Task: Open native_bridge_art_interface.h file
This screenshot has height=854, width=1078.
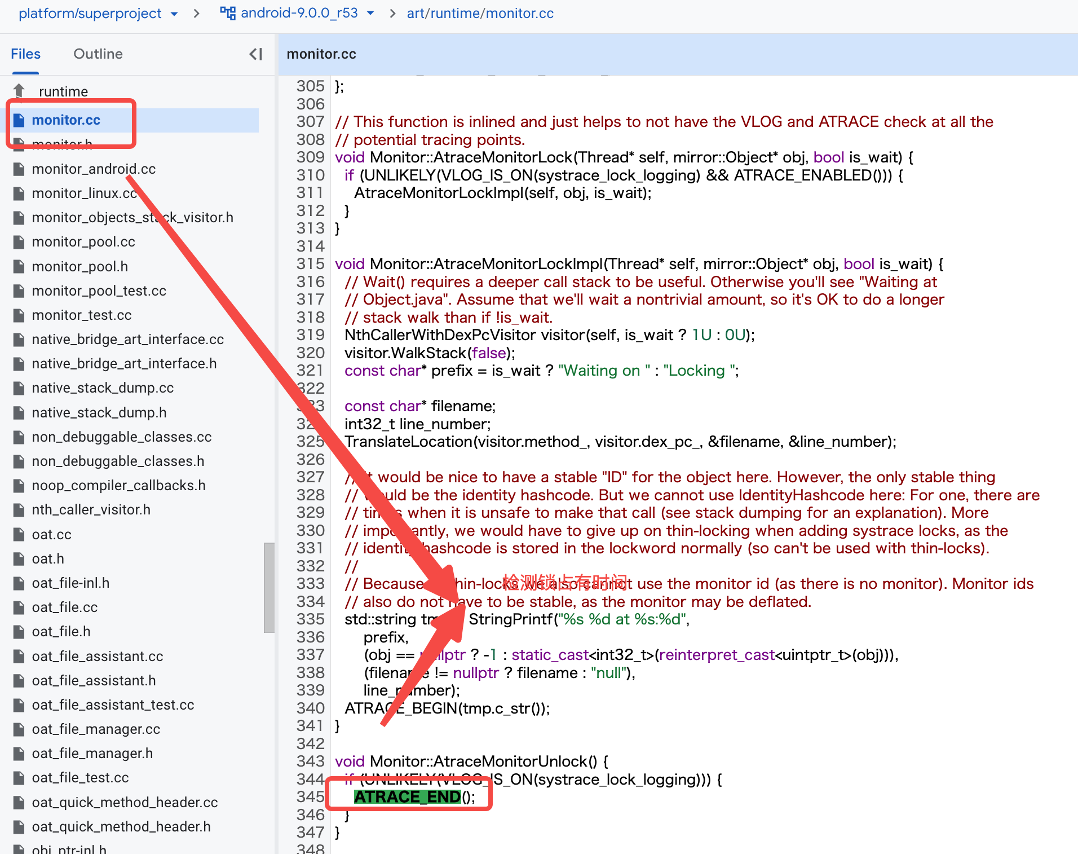Action: [124, 363]
